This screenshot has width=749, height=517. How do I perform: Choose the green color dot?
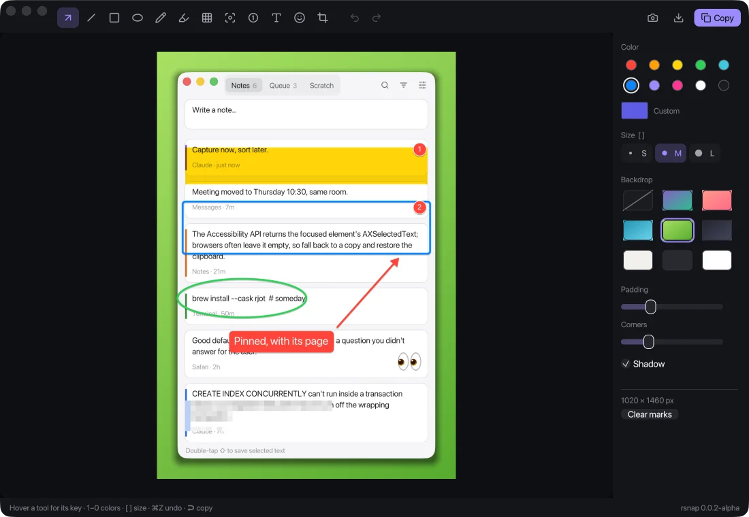pyautogui.click(x=700, y=65)
